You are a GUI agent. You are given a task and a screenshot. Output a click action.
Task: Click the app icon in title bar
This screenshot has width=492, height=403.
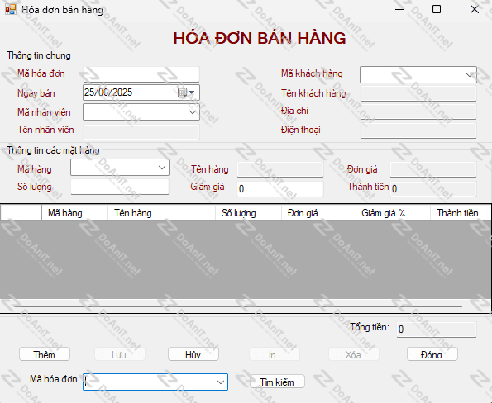pyautogui.click(x=10, y=9)
